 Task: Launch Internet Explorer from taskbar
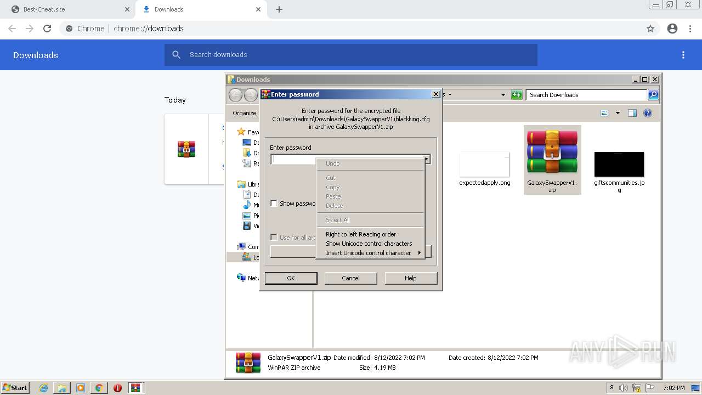(44, 388)
